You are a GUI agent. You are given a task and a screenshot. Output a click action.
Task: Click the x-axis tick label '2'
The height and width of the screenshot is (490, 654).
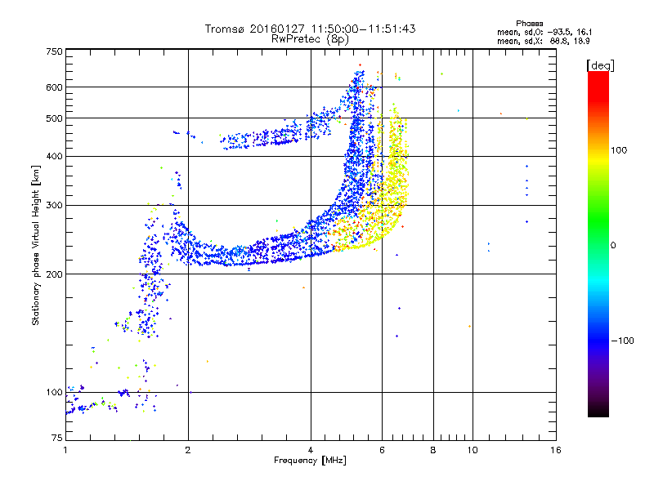[188, 450]
